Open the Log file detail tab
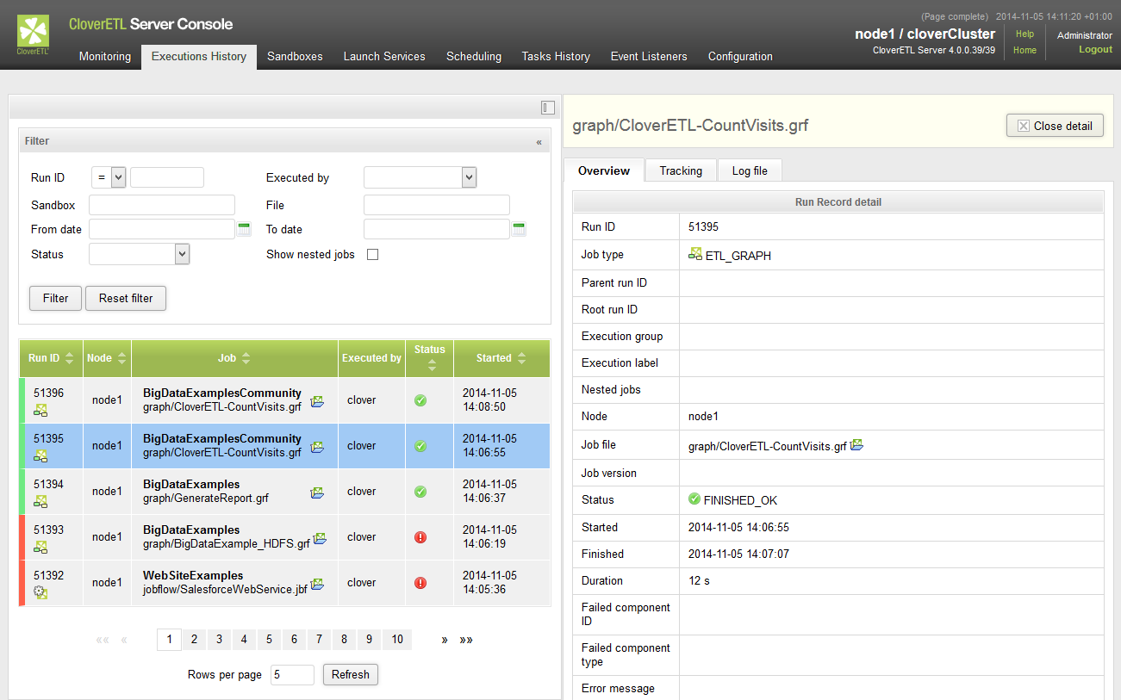 750,170
